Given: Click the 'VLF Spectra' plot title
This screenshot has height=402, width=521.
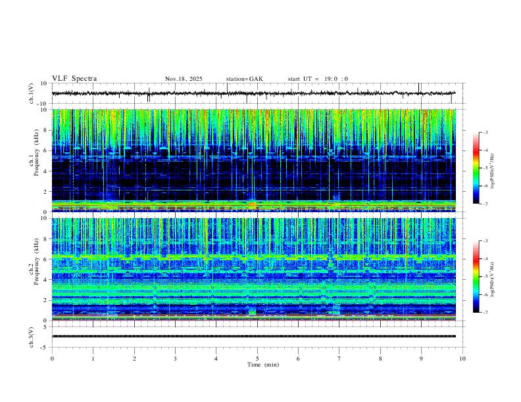Looking at the screenshot, I should coord(74,79).
